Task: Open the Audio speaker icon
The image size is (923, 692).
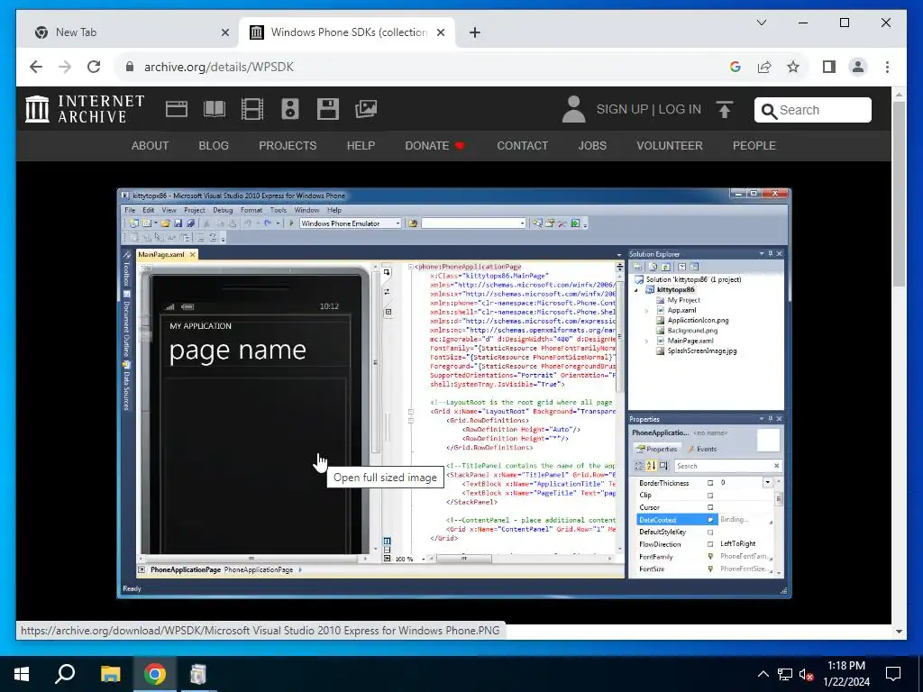Action: click(x=289, y=109)
